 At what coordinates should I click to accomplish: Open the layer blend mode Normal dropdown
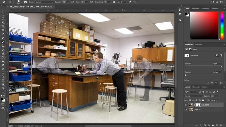pos(194,96)
